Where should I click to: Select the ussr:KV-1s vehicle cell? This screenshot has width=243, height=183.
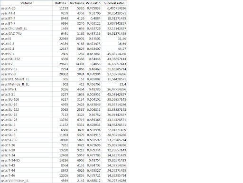(26, 69)
